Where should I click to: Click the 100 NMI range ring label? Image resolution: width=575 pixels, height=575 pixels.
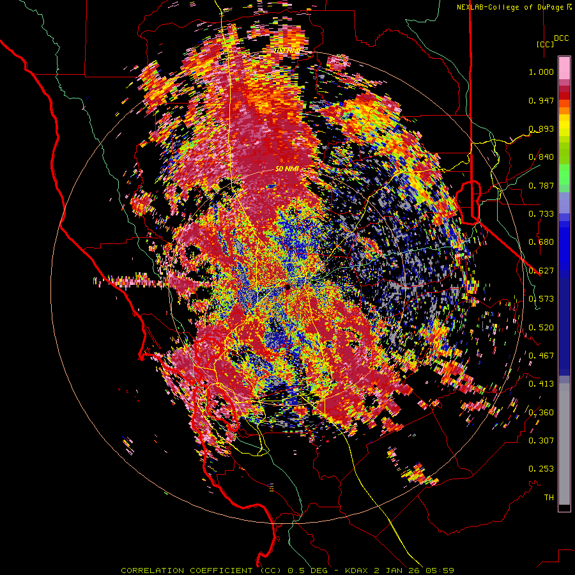point(287,50)
